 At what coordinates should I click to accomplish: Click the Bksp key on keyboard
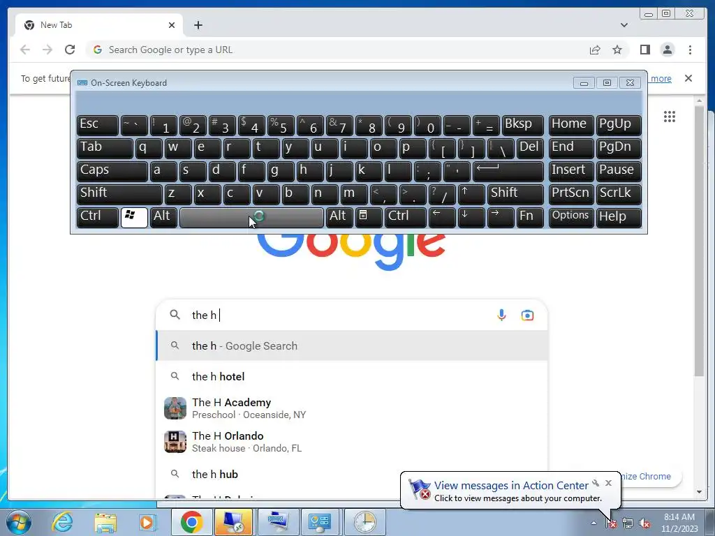522,126
